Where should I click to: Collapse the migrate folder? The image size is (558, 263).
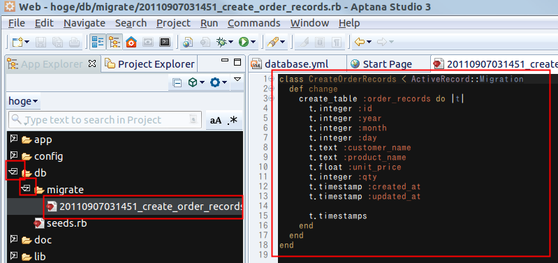pyautogui.click(x=27, y=189)
